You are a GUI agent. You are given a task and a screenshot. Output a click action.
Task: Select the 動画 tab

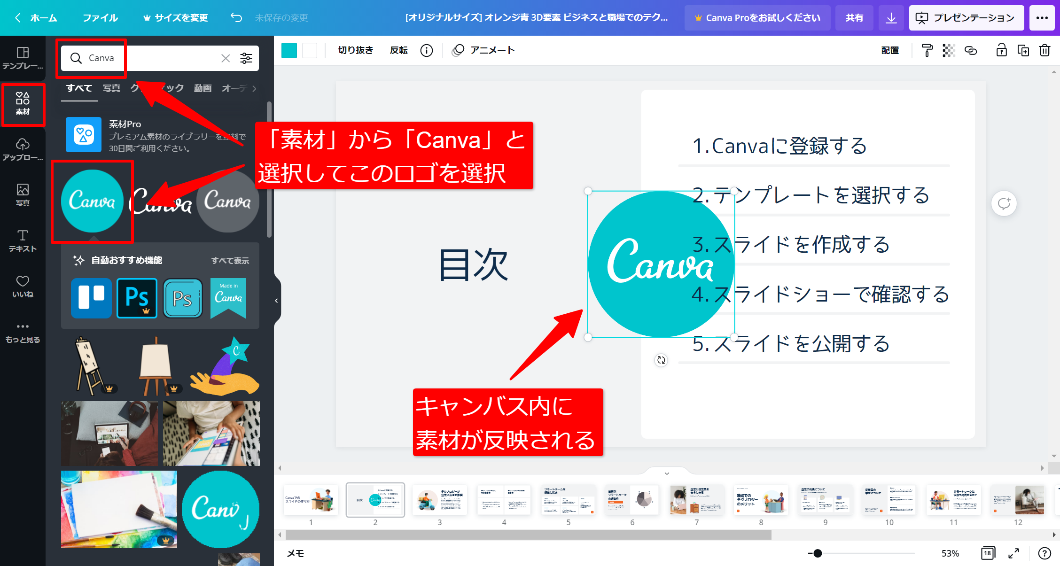click(x=203, y=88)
